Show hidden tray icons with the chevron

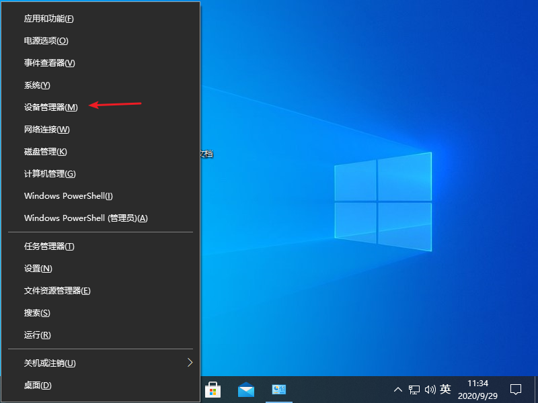coord(399,390)
